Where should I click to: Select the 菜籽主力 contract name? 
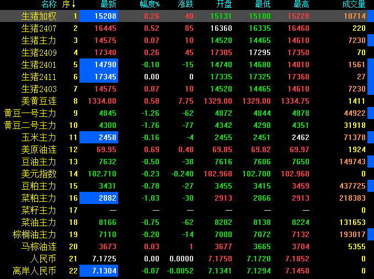tap(39, 211)
